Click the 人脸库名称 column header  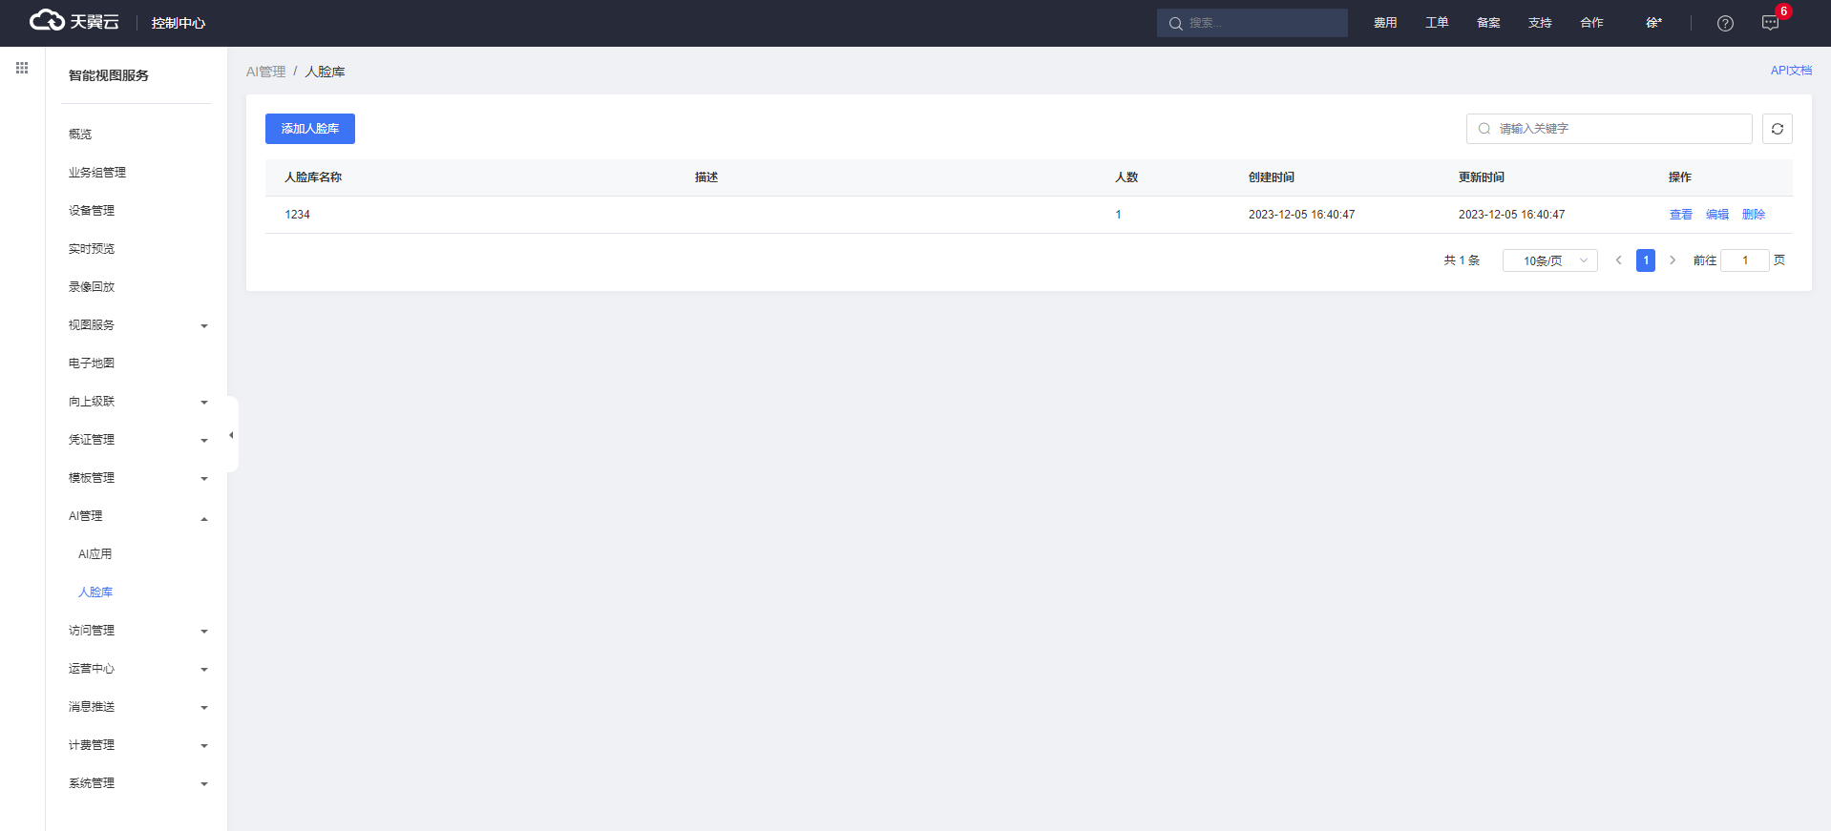[313, 177]
